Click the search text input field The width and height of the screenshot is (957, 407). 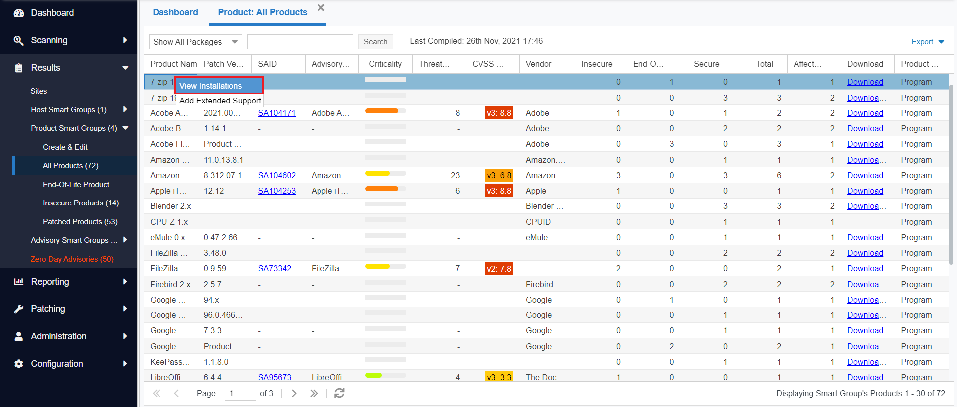300,42
